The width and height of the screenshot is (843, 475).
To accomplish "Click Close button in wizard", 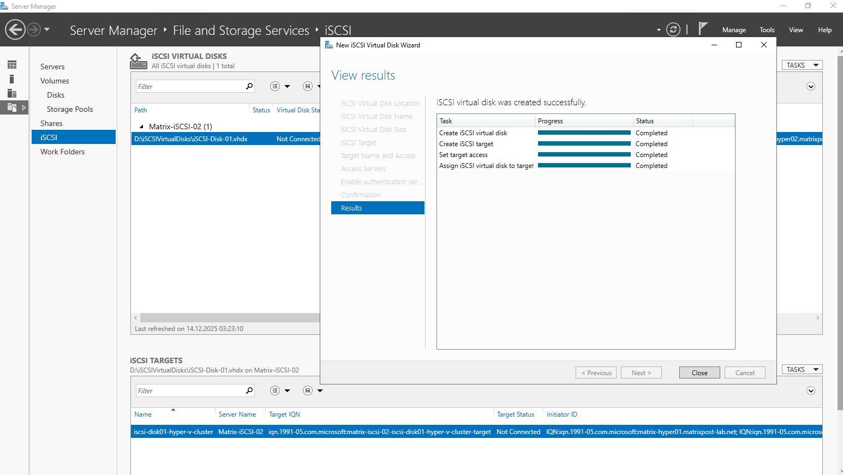I will (x=699, y=373).
